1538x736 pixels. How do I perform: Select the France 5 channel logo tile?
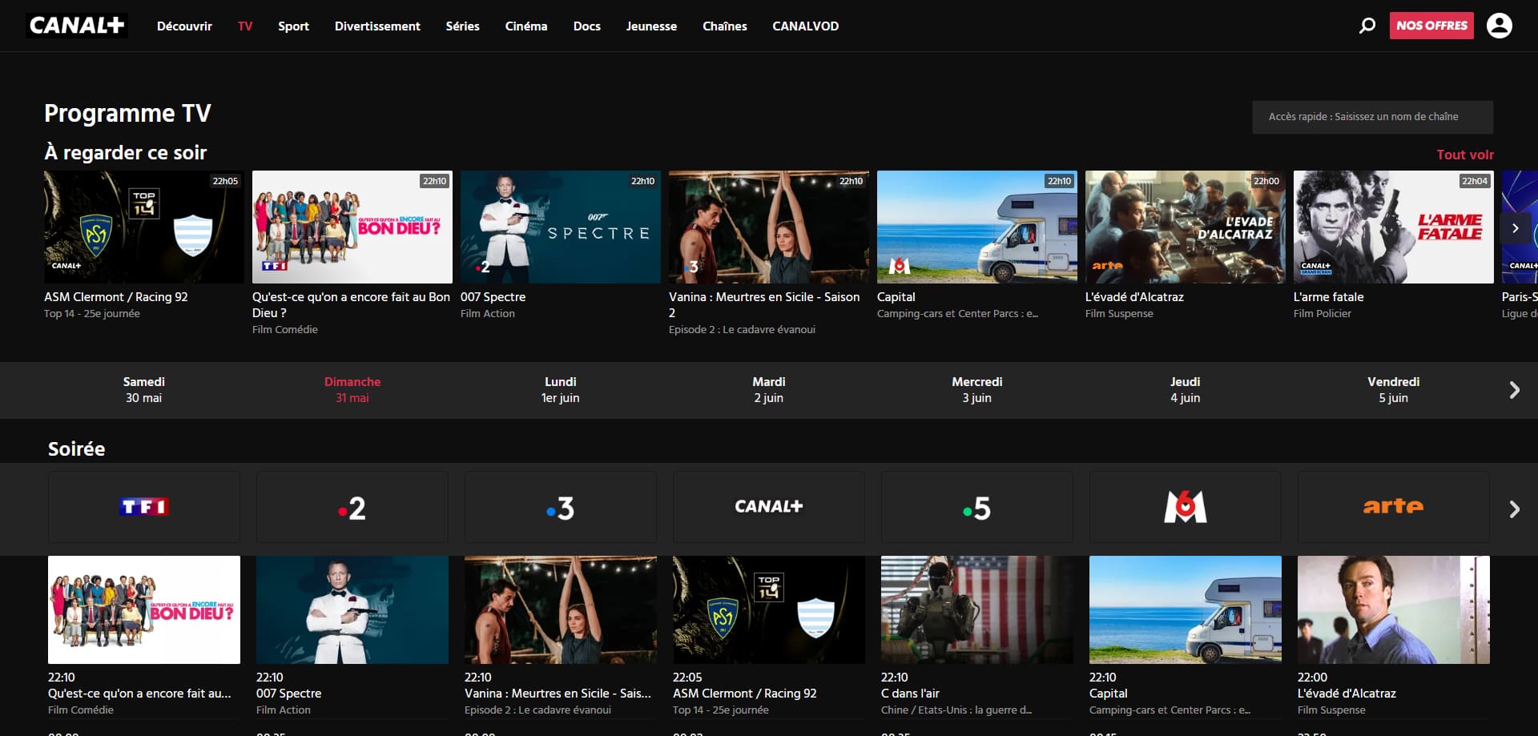pos(977,507)
